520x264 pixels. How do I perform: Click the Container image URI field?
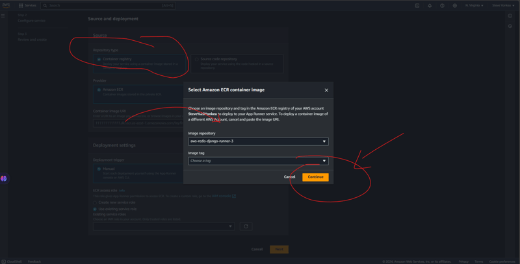[138, 123]
